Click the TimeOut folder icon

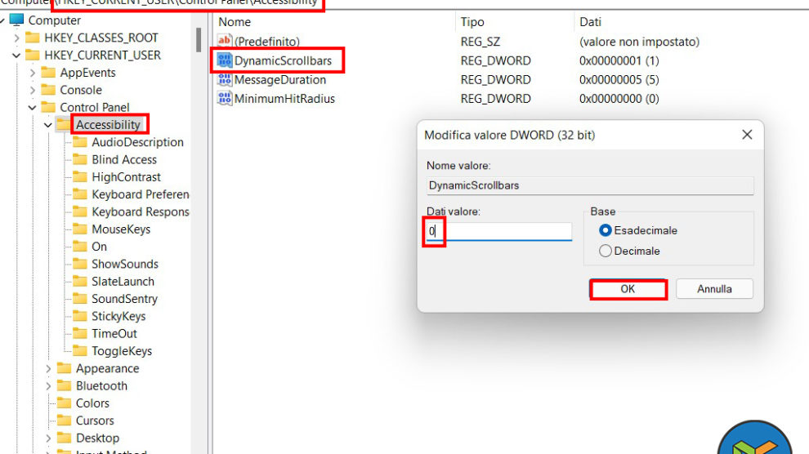pos(80,333)
